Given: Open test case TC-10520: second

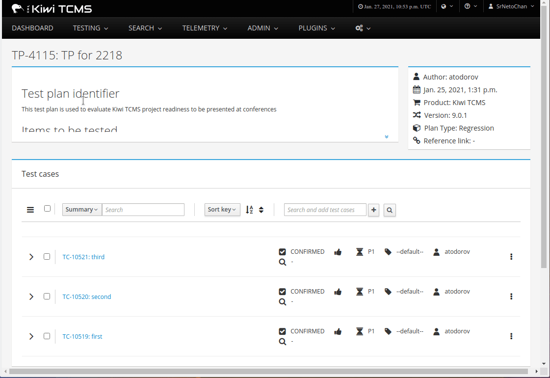Looking at the screenshot, I should pyautogui.click(x=87, y=297).
